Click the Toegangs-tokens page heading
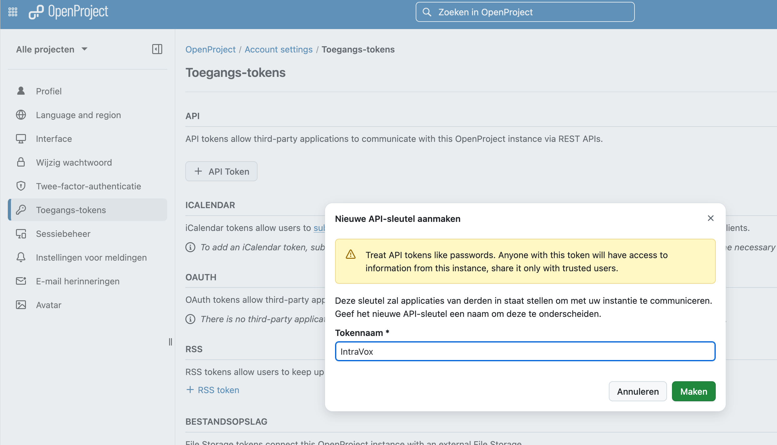Screen dimensions: 777x445 tap(235, 72)
